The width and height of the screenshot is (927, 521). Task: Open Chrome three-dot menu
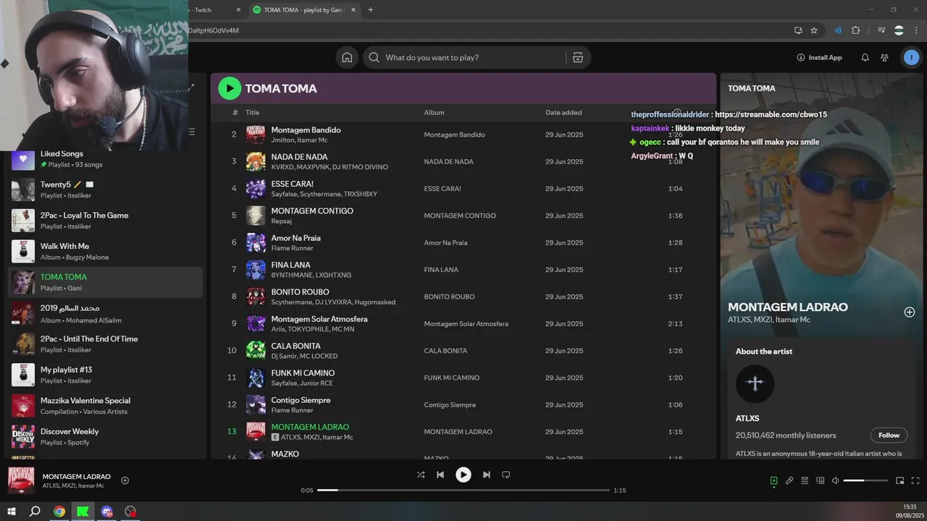(916, 30)
